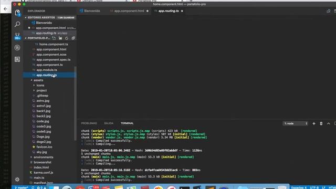The height and width of the screenshot is (189, 336).
Task: Click UTF-8 encoding in status bar
Action: click(314, 187)
